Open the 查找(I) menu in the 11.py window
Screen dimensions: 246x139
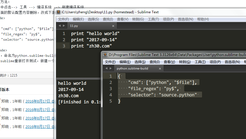pyautogui.click(x=108, y=19)
